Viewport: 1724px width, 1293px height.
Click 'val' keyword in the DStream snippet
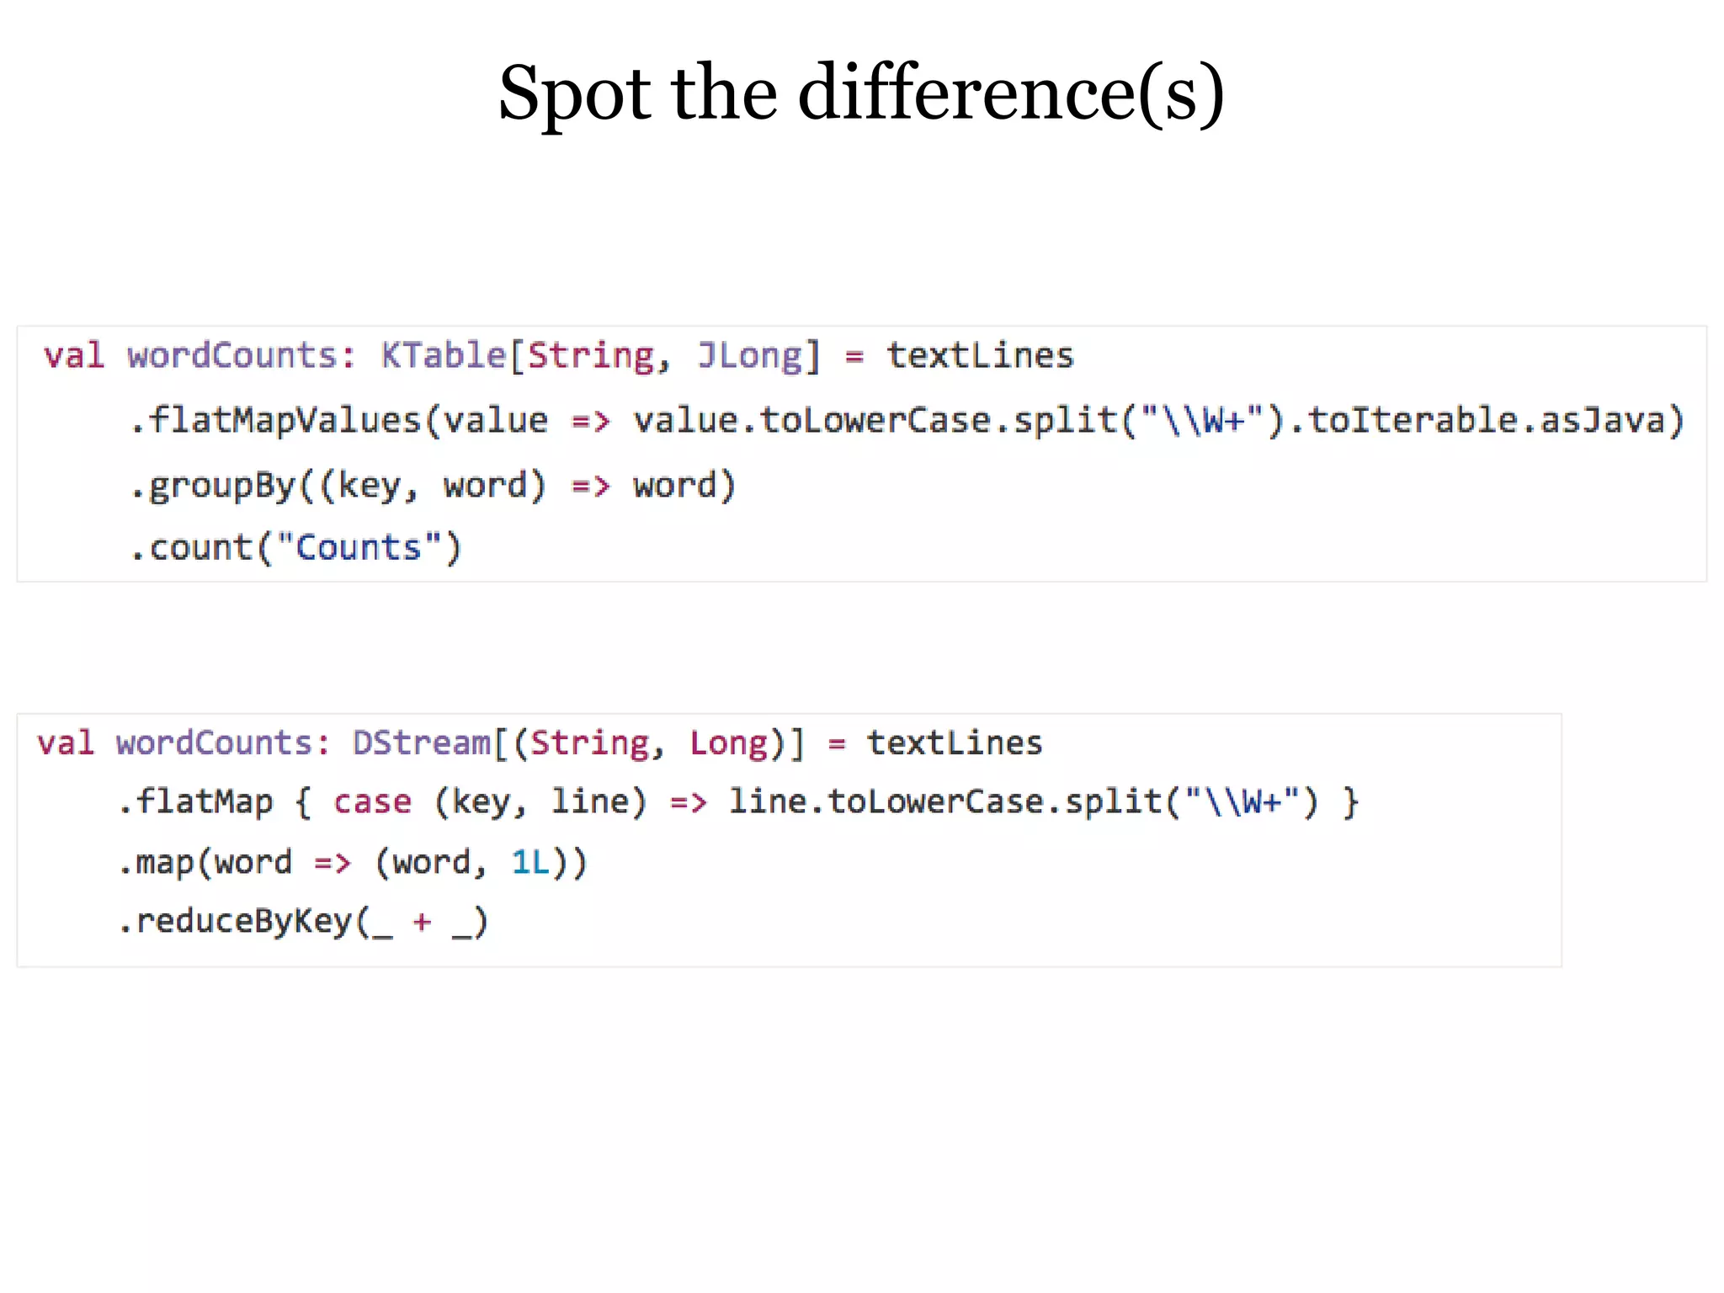pyautogui.click(x=66, y=743)
